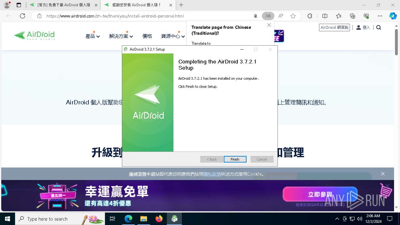Viewport: 400px width, 225px height.
Task: Dismiss the cookie notice bar
Action: click(383, 174)
